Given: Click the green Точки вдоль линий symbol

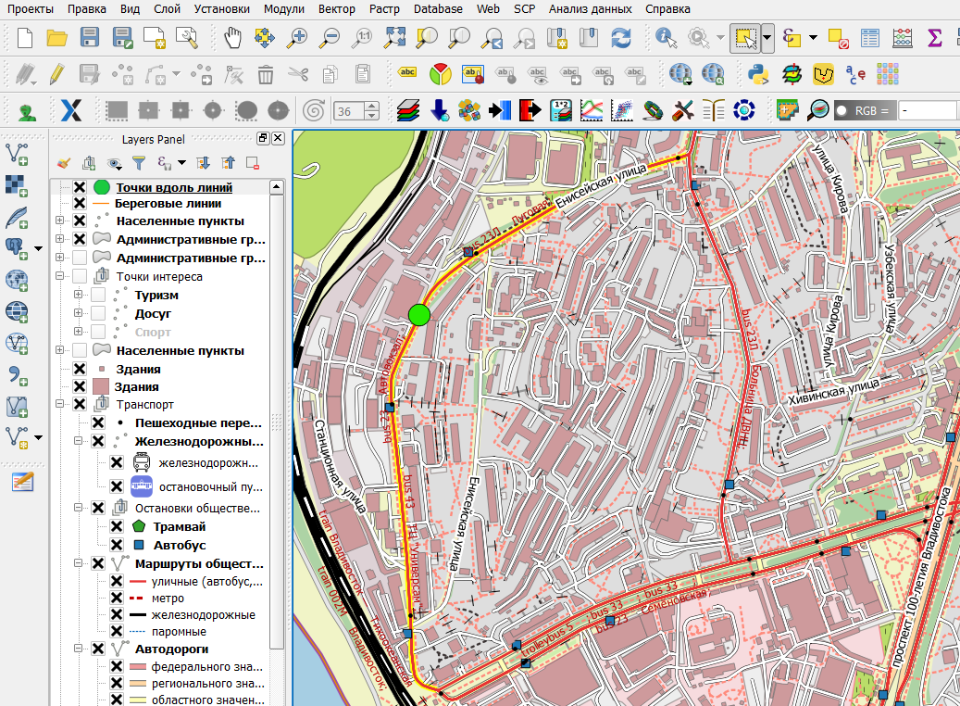Looking at the screenshot, I should [x=102, y=187].
